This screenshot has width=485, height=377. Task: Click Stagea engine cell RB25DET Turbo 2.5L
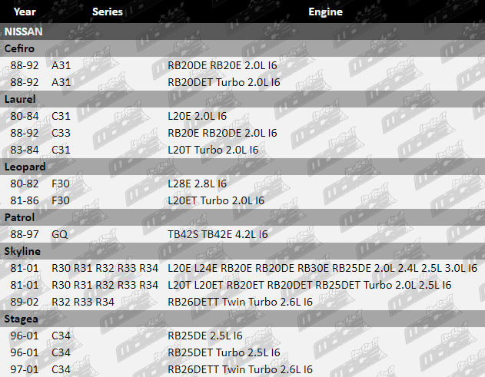point(224,352)
